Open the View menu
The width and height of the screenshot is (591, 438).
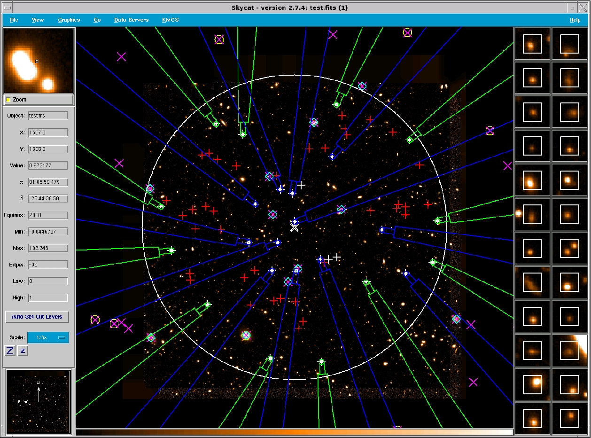(38, 20)
